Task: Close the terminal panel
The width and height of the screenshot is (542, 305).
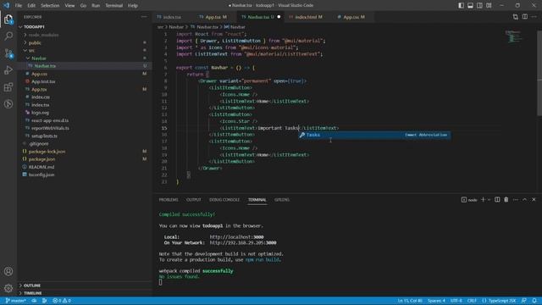Action: (x=534, y=200)
